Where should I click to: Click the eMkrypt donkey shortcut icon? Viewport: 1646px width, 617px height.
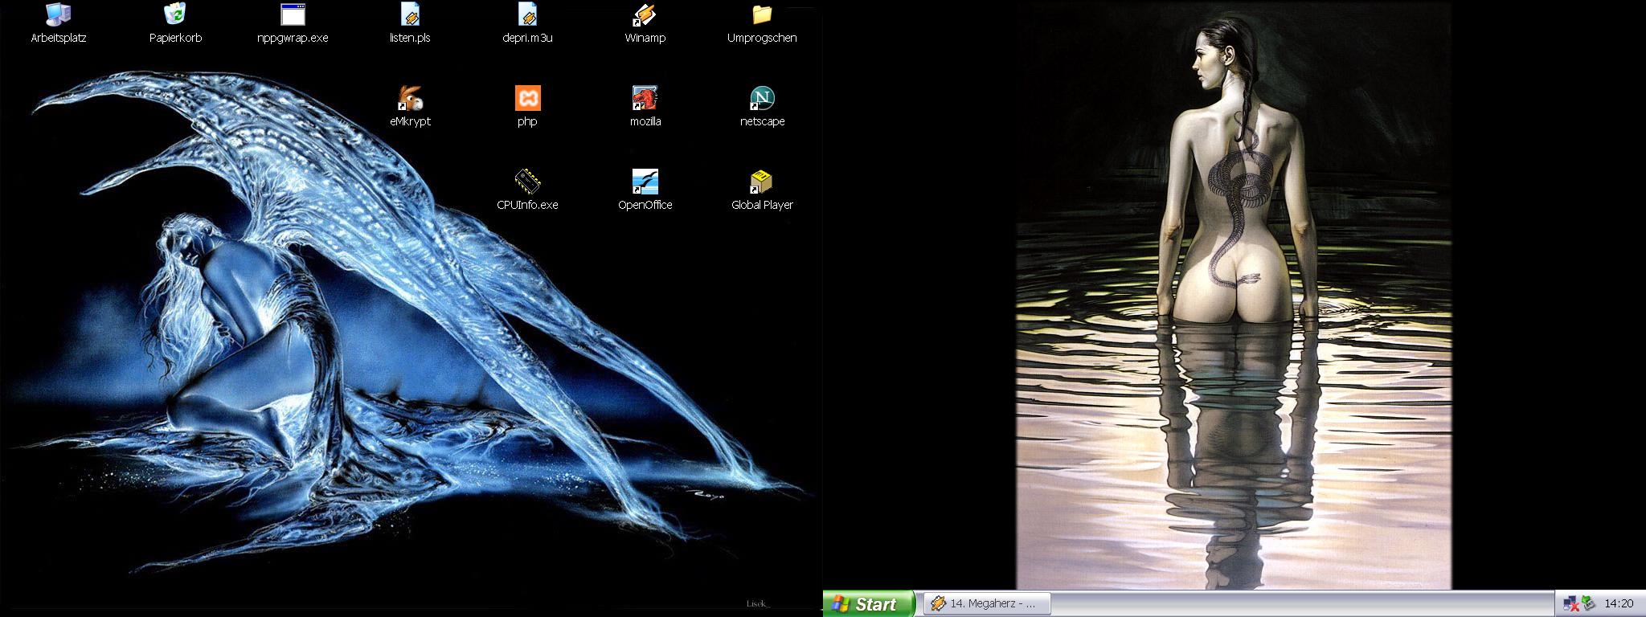point(410,99)
